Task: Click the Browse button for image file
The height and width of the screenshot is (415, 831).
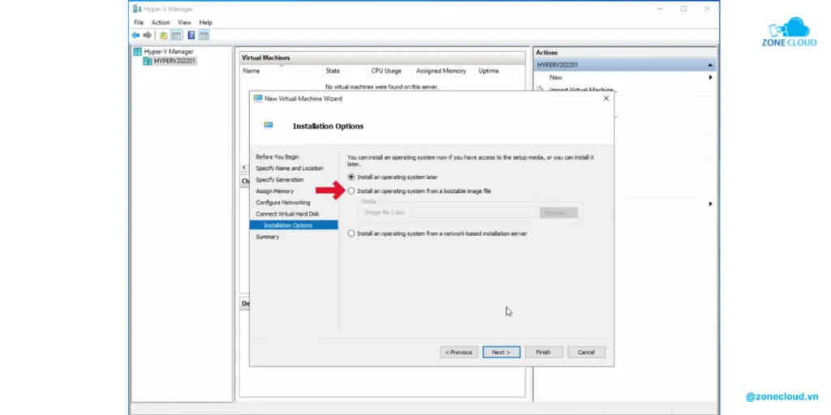Action: (558, 213)
